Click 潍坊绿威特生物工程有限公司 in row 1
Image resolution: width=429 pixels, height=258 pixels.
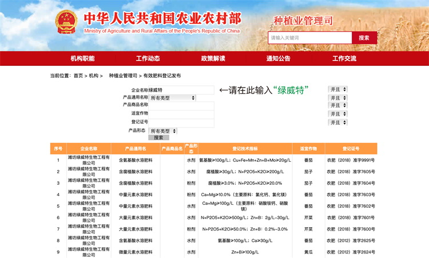tap(89, 160)
